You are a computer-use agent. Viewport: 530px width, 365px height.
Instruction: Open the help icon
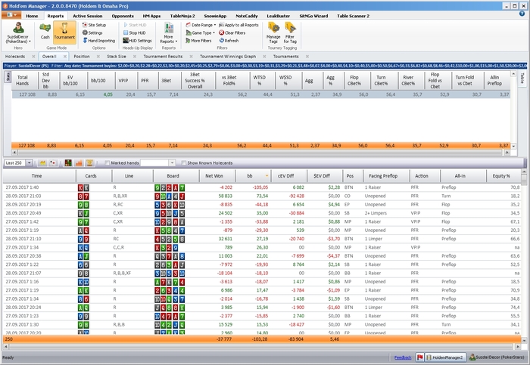coord(522,14)
